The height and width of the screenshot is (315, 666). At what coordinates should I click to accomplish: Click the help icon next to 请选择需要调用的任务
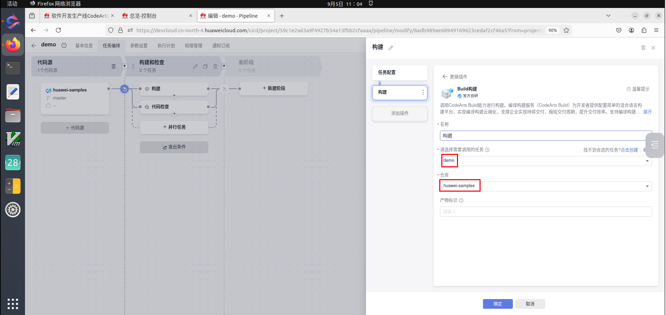pos(487,150)
